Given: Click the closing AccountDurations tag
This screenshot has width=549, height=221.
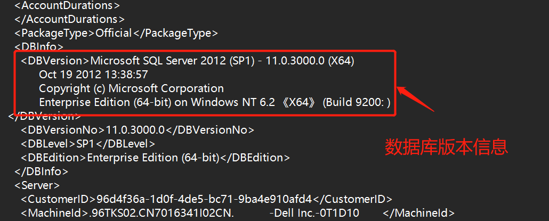Looking at the screenshot, I should coord(69,19).
